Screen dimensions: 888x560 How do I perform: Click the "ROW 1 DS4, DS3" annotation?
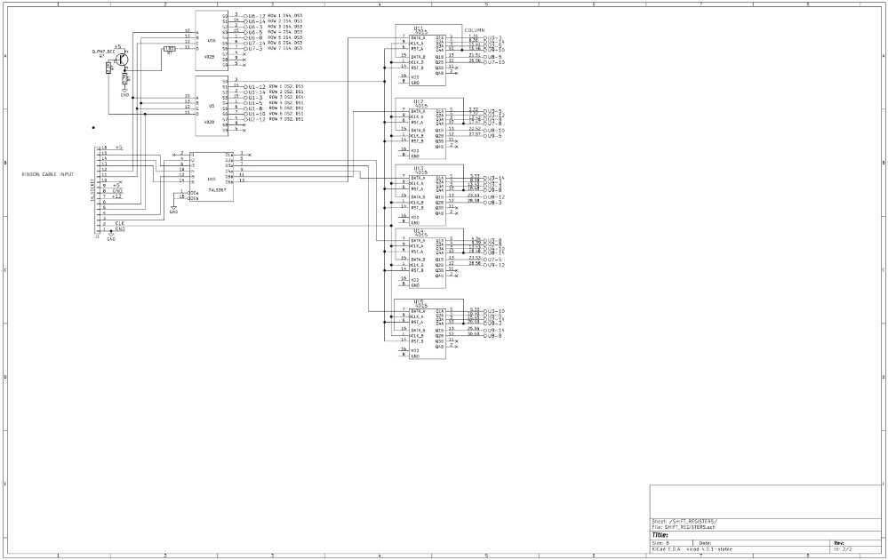coord(284,15)
